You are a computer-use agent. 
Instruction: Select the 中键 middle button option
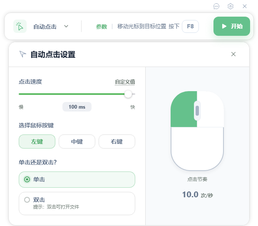(77, 142)
